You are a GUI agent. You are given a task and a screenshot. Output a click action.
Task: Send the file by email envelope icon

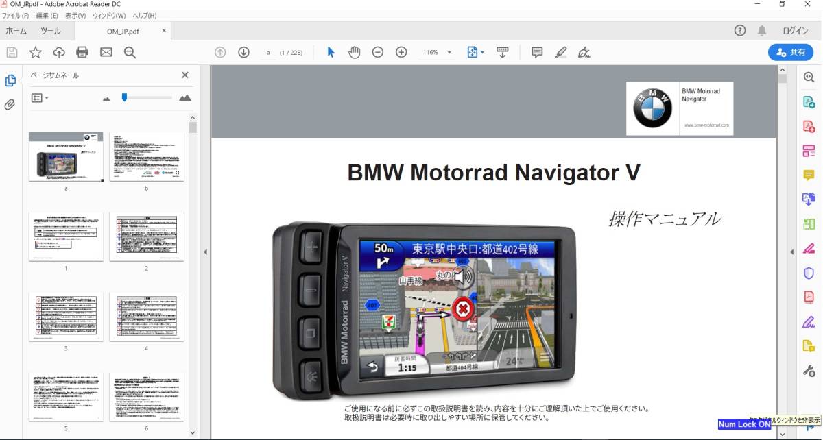106,52
